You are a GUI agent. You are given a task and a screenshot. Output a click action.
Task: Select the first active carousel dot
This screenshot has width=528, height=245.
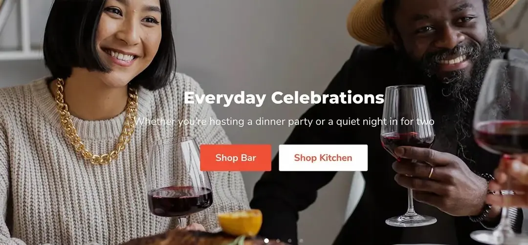tap(266, 241)
